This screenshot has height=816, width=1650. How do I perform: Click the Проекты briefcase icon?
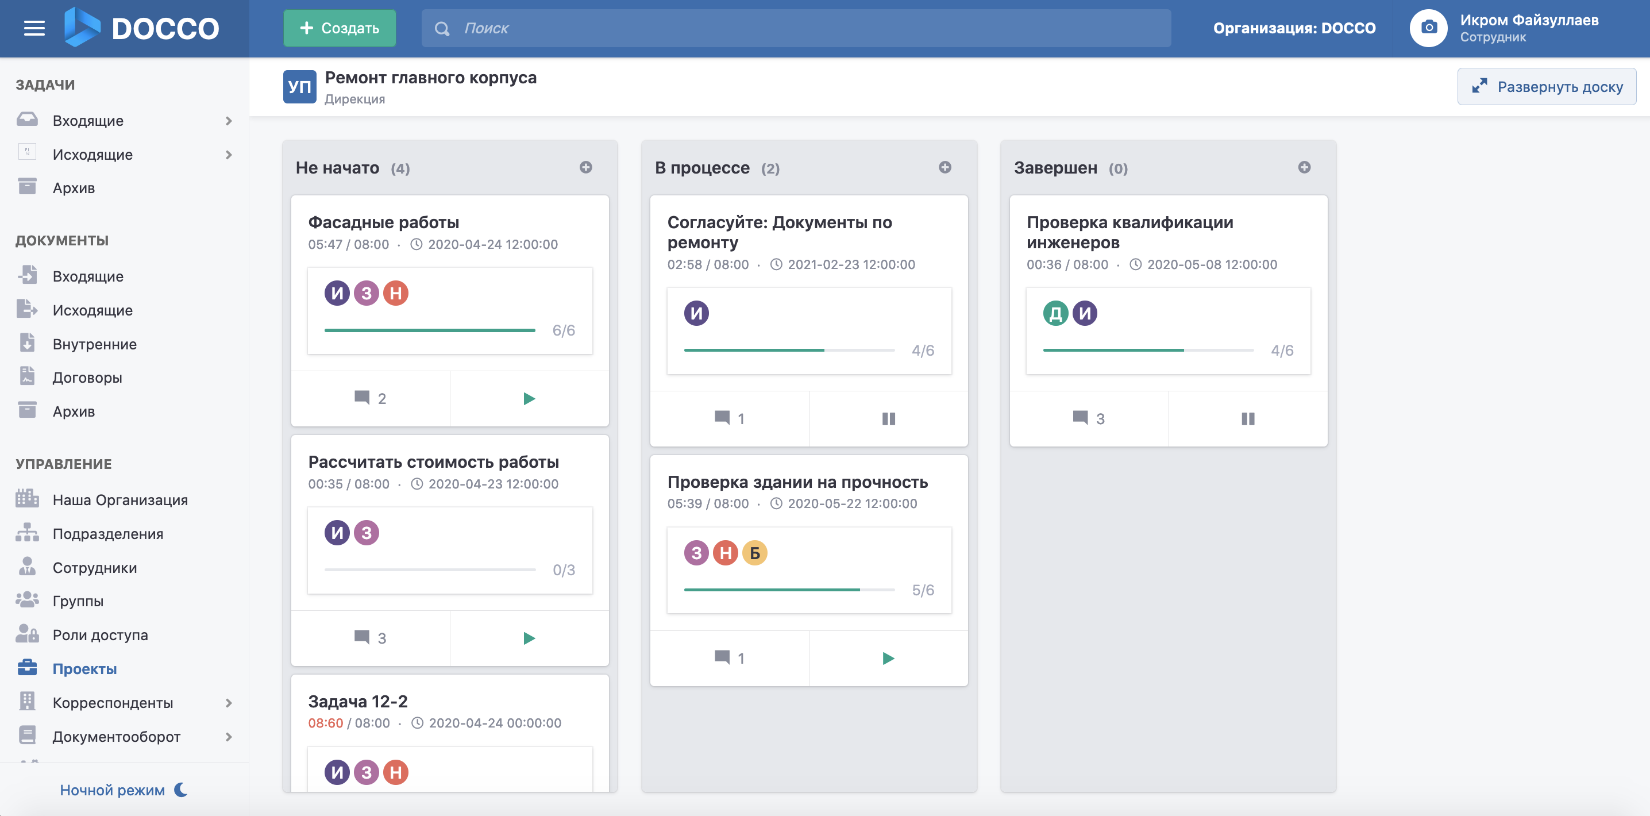point(27,667)
